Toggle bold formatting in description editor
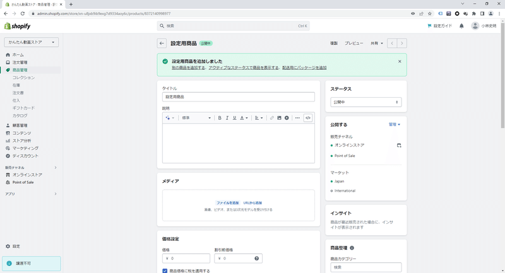This screenshot has width=505, height=273. [x=220, y=118]
